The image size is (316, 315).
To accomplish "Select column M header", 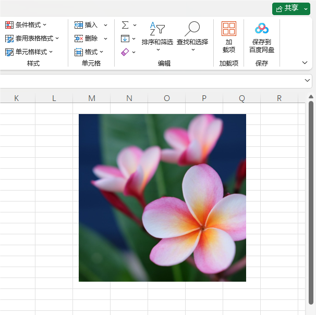I will click(91, 98).
